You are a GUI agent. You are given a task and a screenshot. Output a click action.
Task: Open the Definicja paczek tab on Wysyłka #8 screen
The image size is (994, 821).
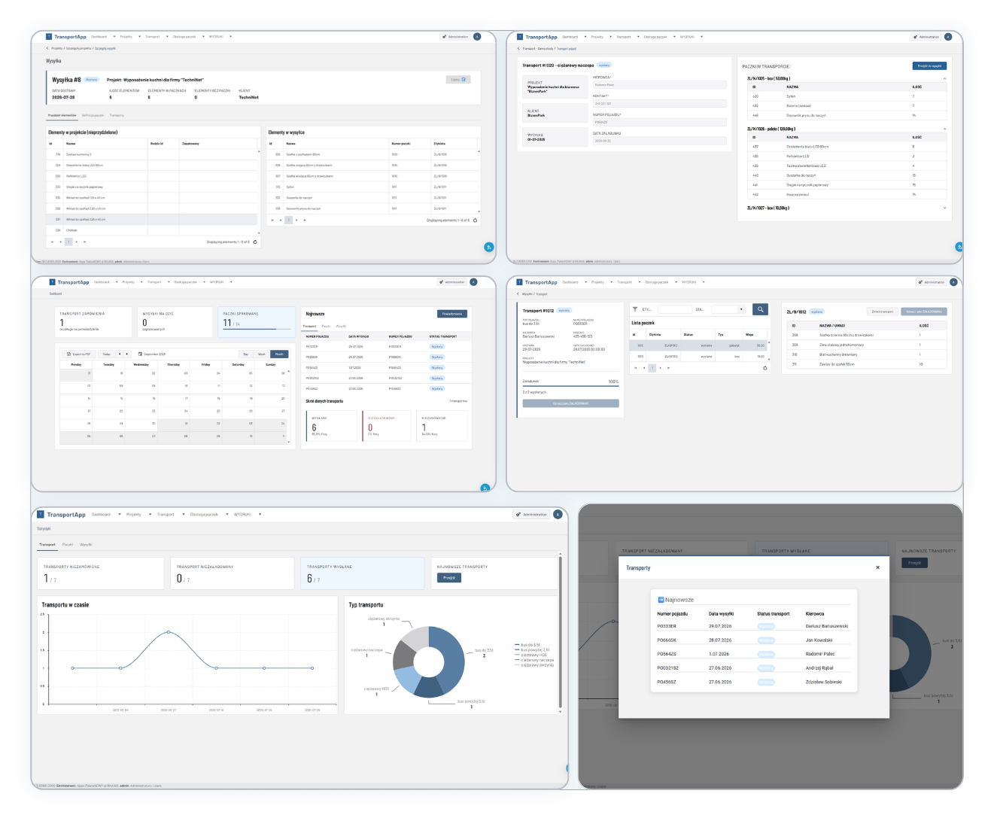pyautogui.click(x=93, y=115)
